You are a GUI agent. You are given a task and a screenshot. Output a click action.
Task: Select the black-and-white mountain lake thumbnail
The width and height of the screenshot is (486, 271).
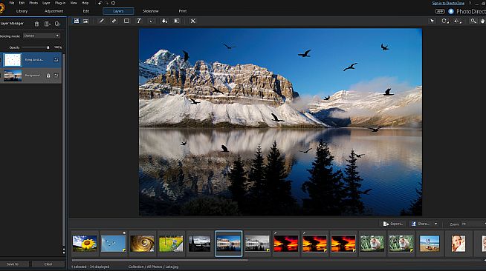point(257,243)
